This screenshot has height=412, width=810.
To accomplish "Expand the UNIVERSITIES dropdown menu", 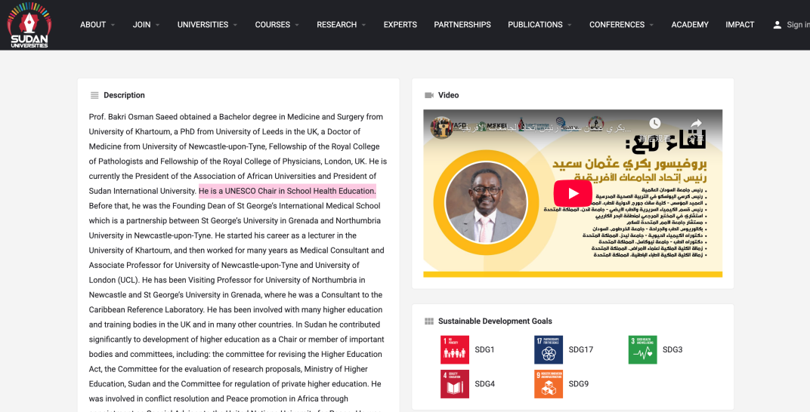I will (207, 25).
